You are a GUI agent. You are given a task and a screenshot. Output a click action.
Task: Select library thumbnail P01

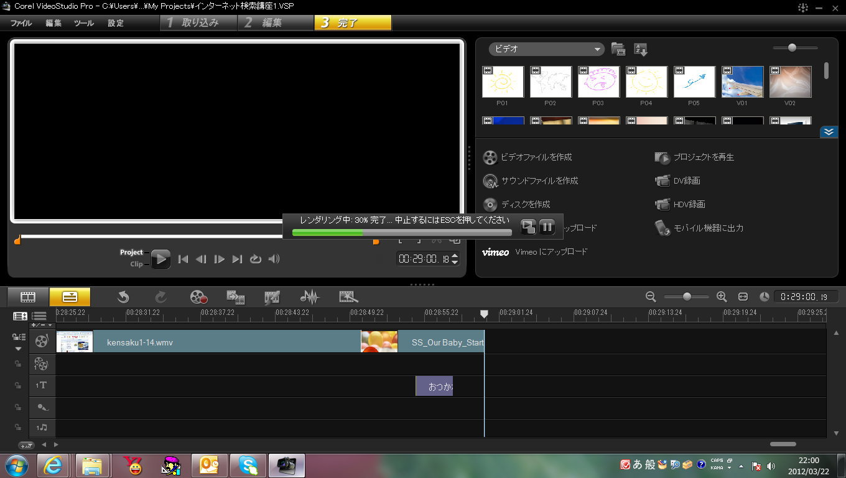pos(503,82)
